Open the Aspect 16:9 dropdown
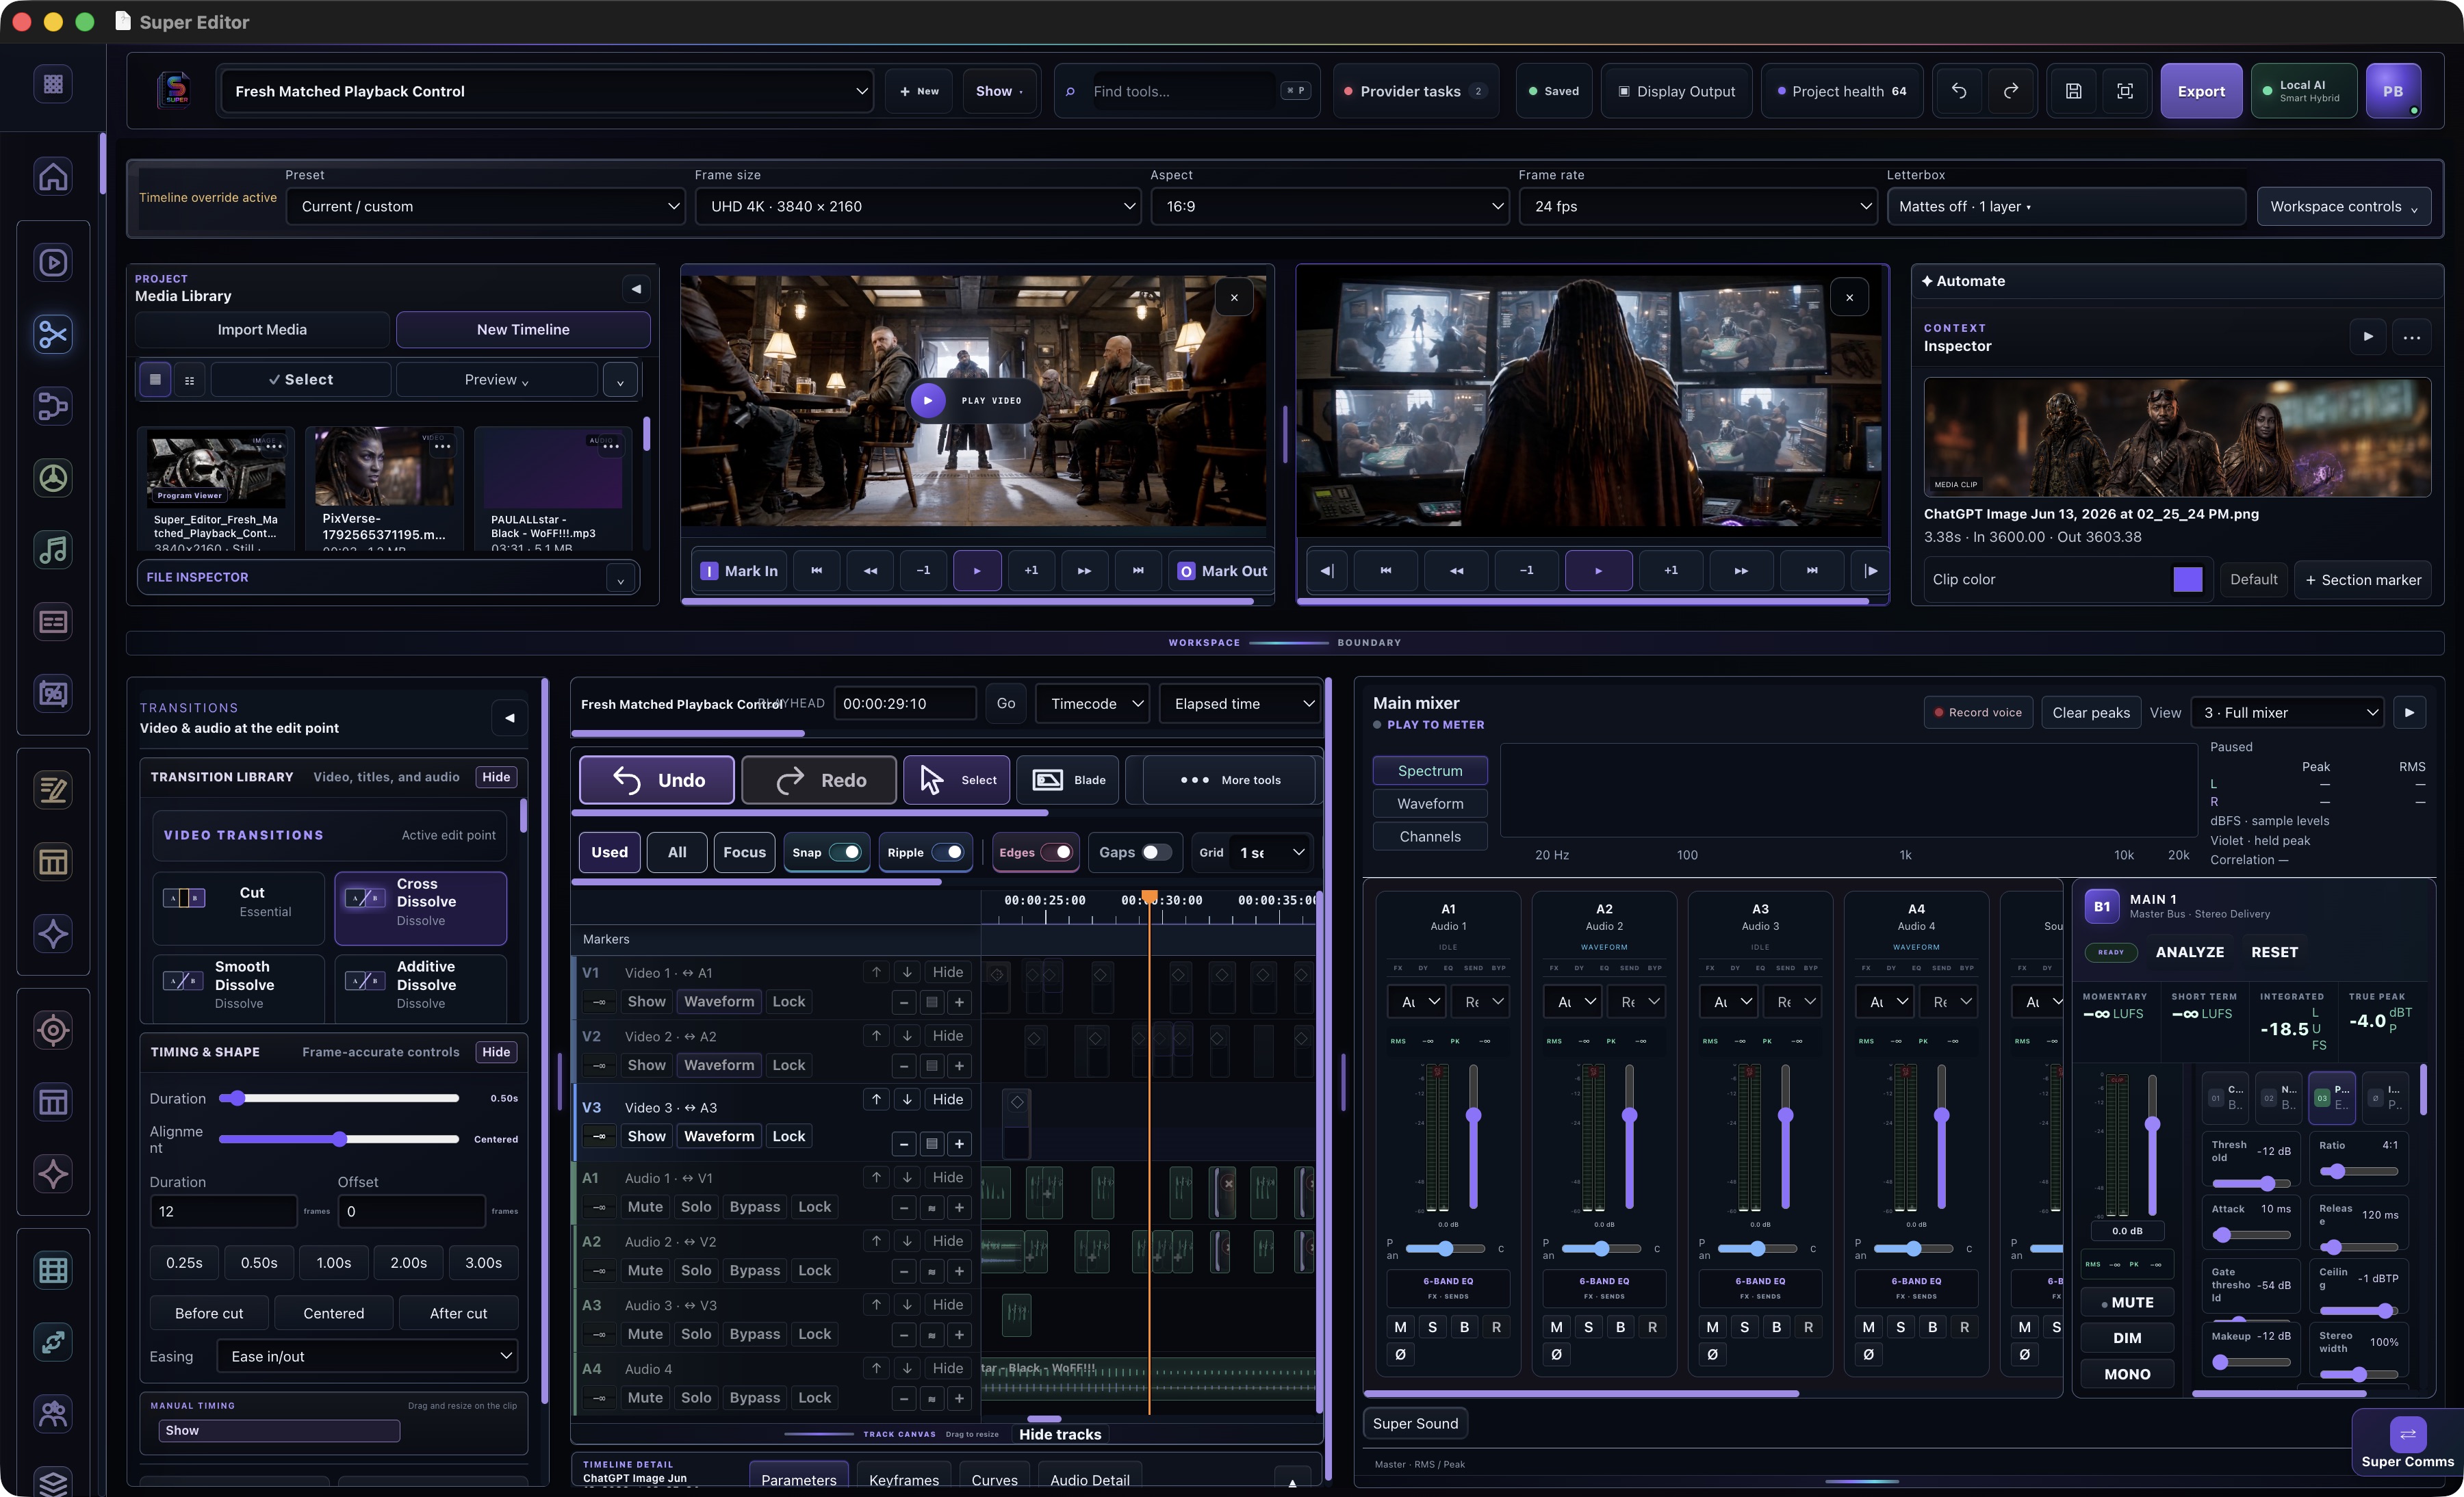This screenshot has width=2464, height=1497. (1330, 207)
